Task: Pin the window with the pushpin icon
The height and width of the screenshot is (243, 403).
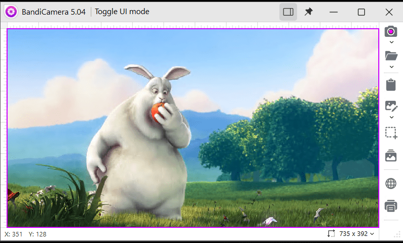Action: [x=308, y=12]
